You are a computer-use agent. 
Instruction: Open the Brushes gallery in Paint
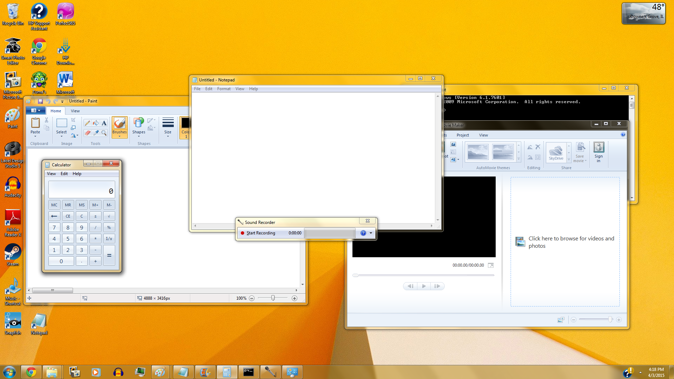(x=119, y=136)
